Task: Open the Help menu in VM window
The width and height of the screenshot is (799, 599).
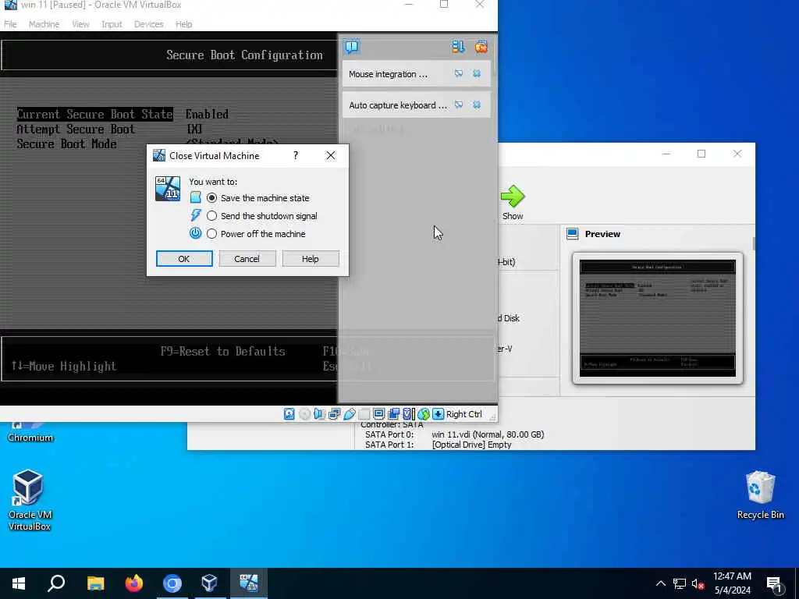Action: [x=184, y=24]
